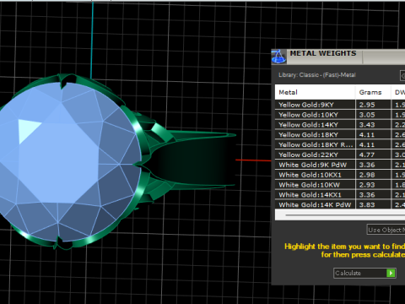Select the Yellow Gold:14KY row
The width and height of the screenshot is (405, 304).
pos(340,125)
